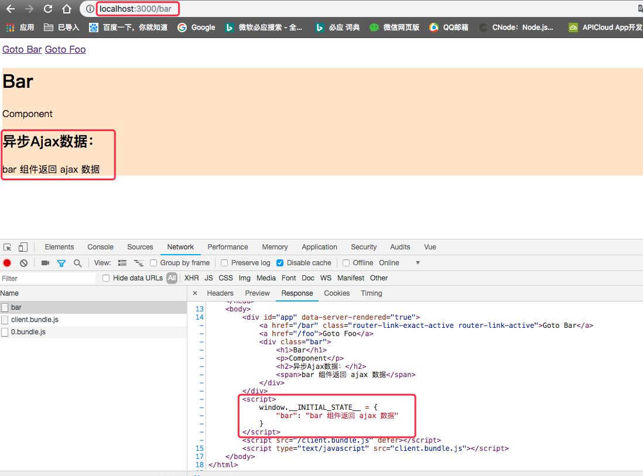
Task: Check the Hide data URLs box
Action: (106, 278)
